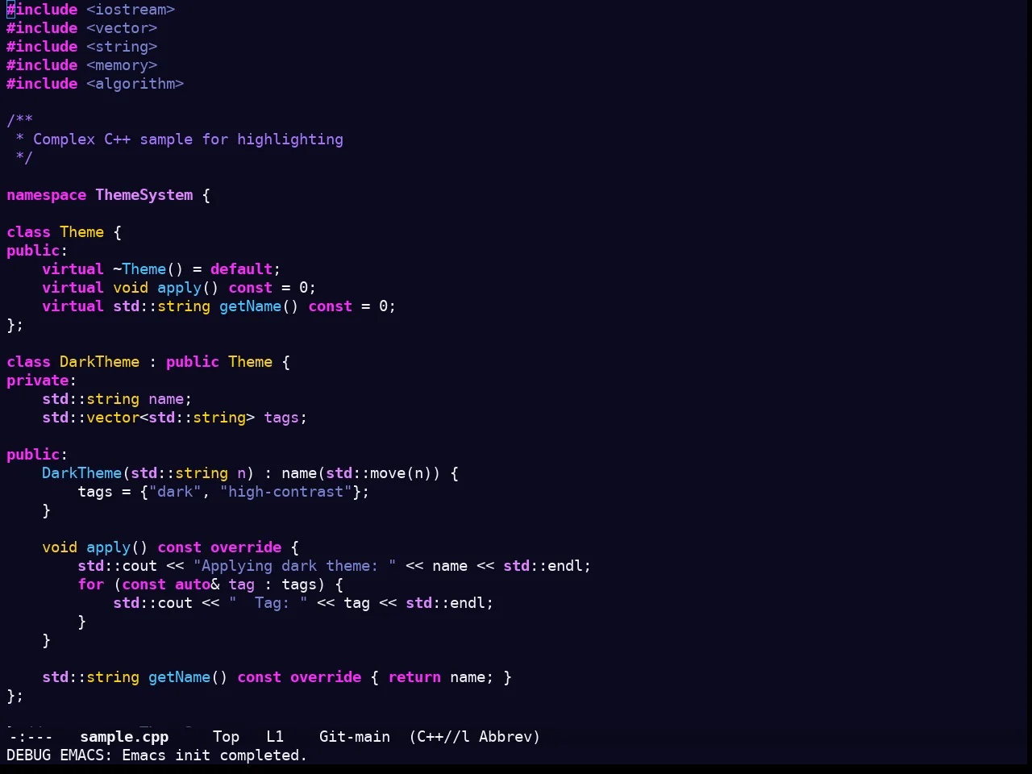This screenshot has height=774, width=1032.
Task: Click the '~Theme' destructor name
Action: 139,269
